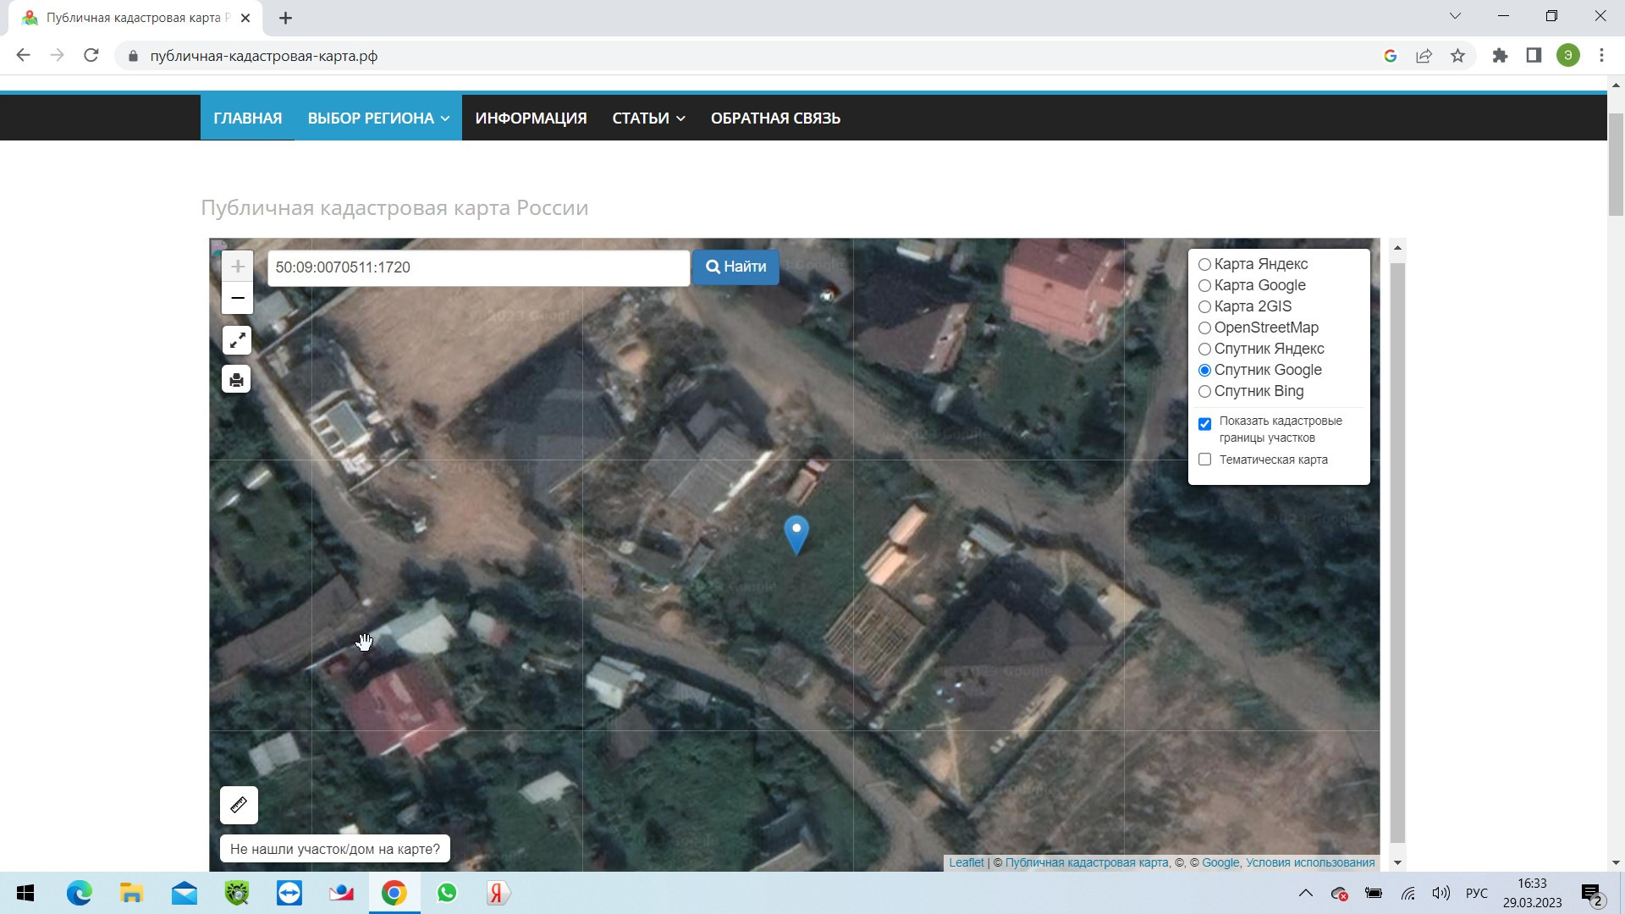Show hidden system tray icons
Screen dimensions: 1625x914
point(1305,893)
